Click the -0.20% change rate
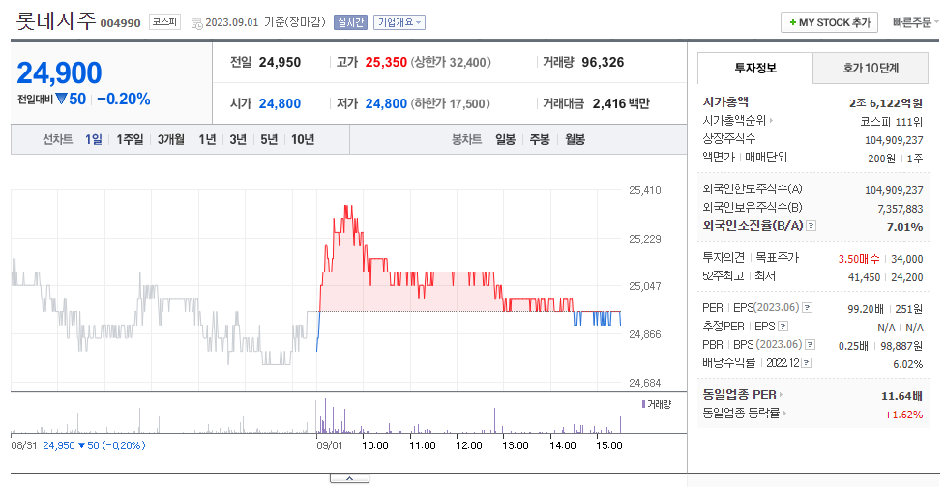This screenshot has height=487, width=945. 124,99
